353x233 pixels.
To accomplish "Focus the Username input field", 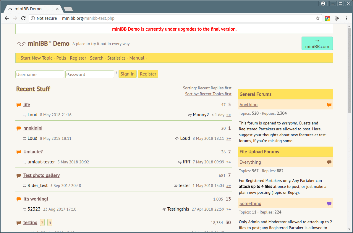I will click(40, 74).
